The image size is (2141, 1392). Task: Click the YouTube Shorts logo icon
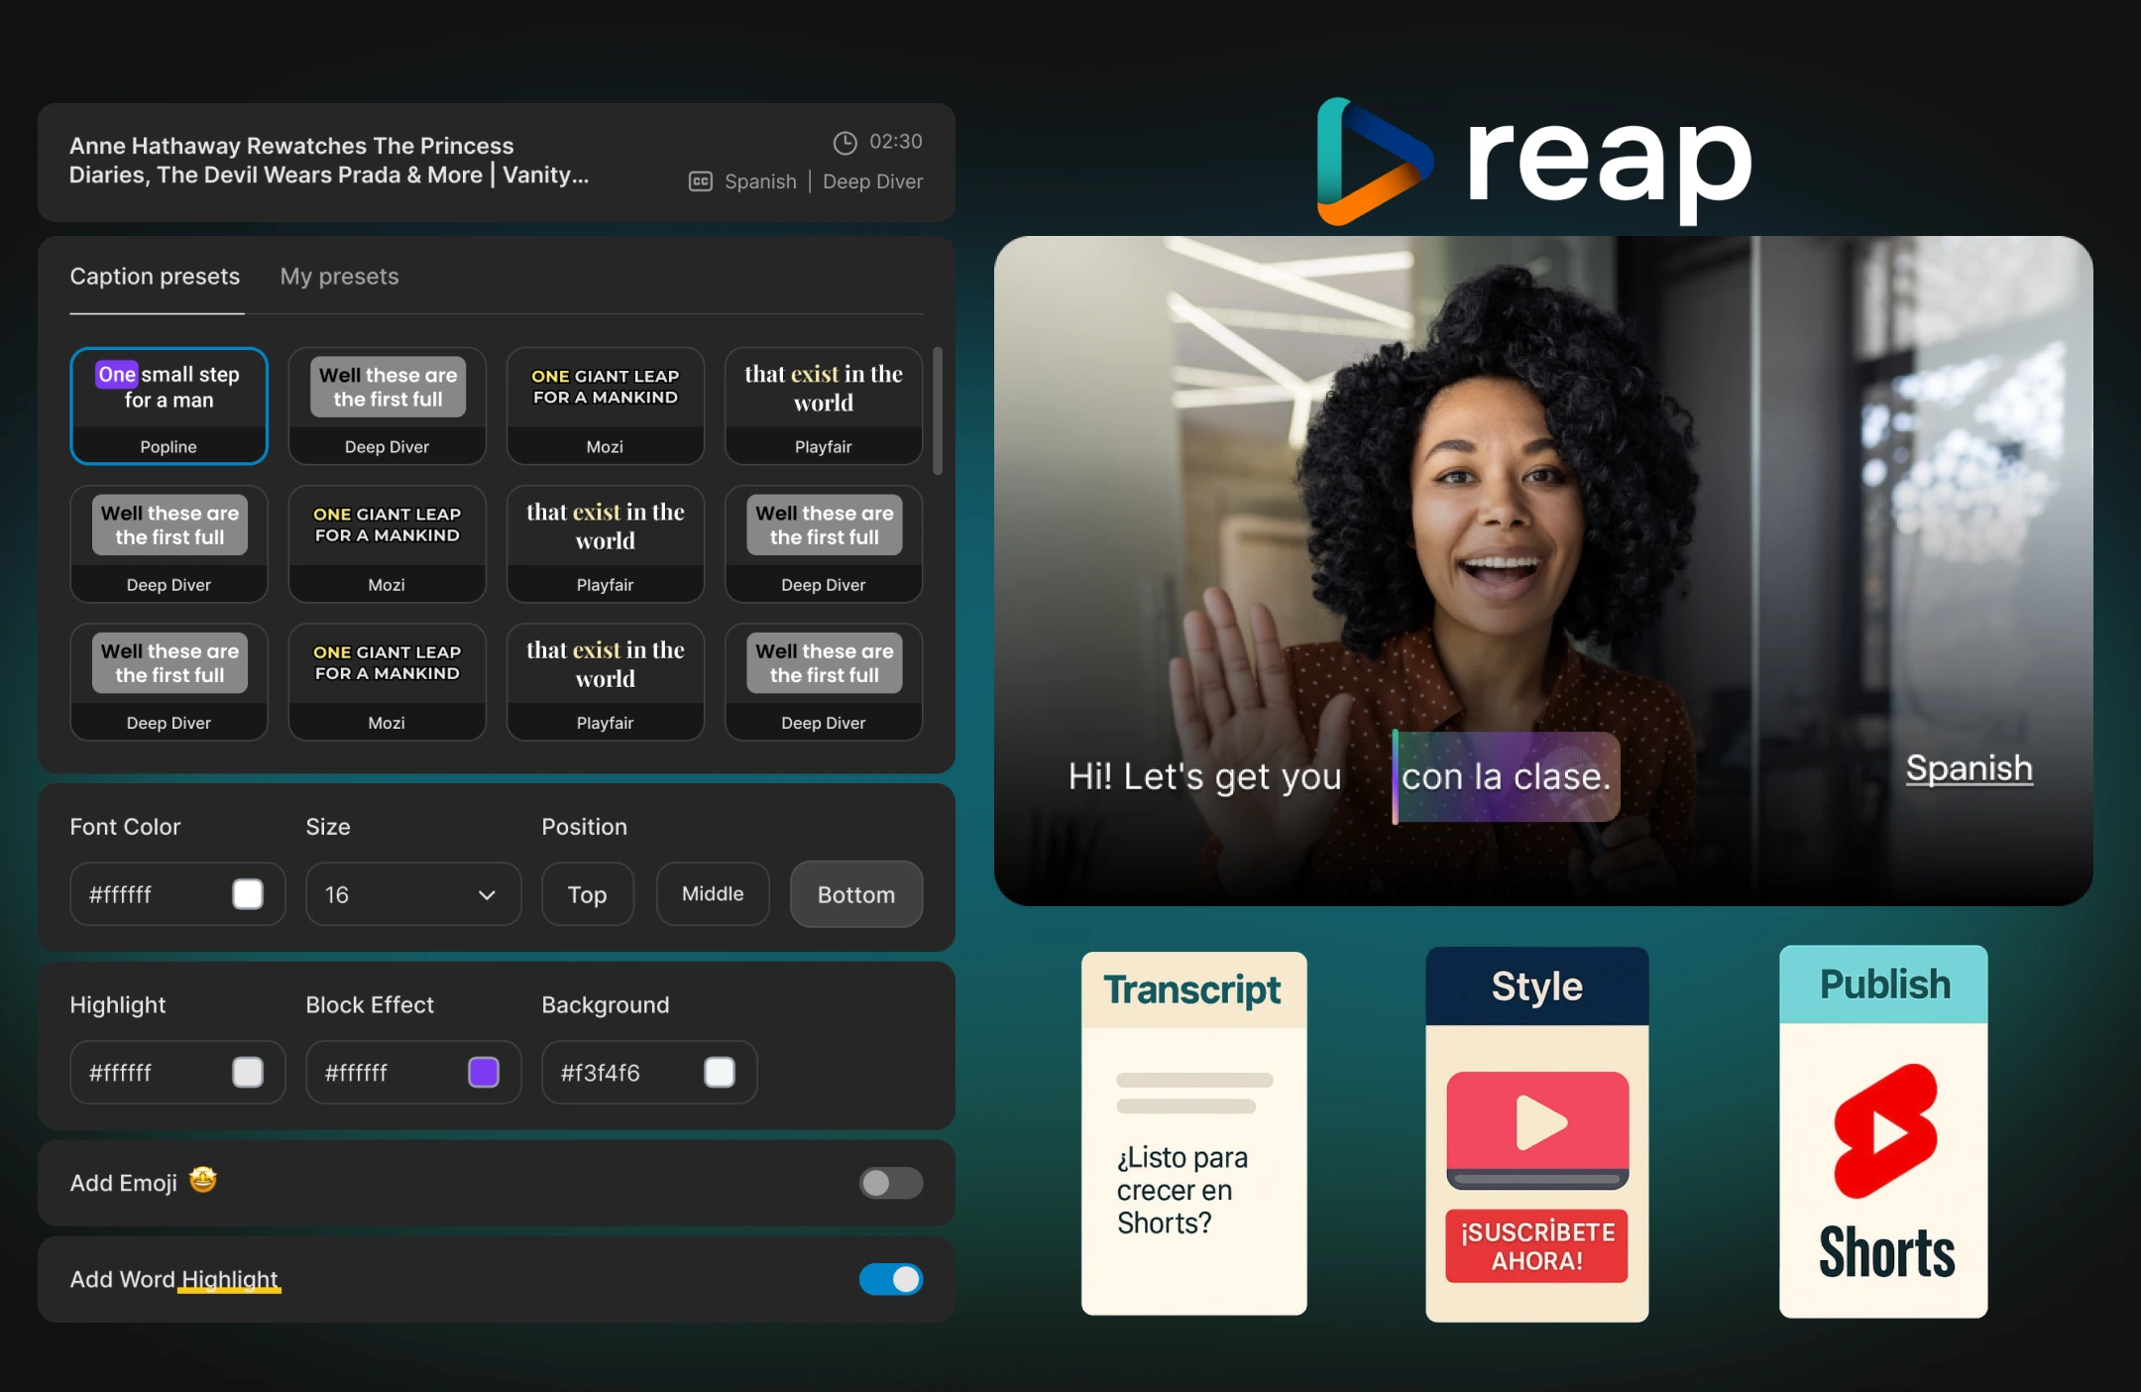click(x=1884, y=1131)
